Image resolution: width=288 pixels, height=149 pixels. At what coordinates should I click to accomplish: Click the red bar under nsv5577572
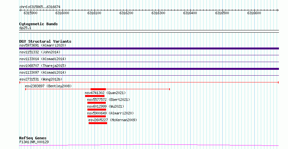[x=97, y=103]
